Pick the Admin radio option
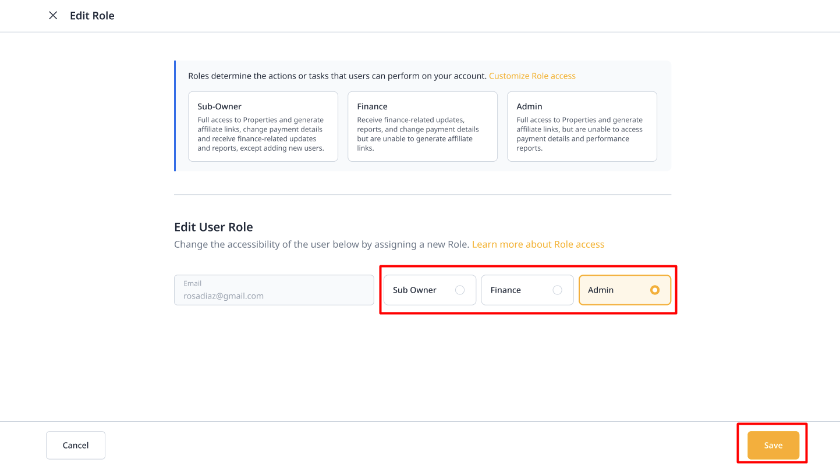The height and width of the screenshot is (466, 840). [654, 290]
